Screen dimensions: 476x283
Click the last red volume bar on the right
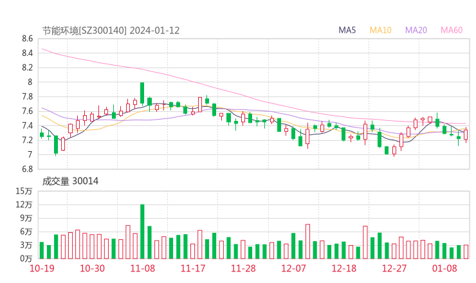[x=466, y=251]
